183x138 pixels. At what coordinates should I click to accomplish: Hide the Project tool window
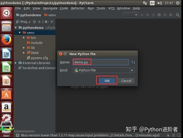click(52, 22)
